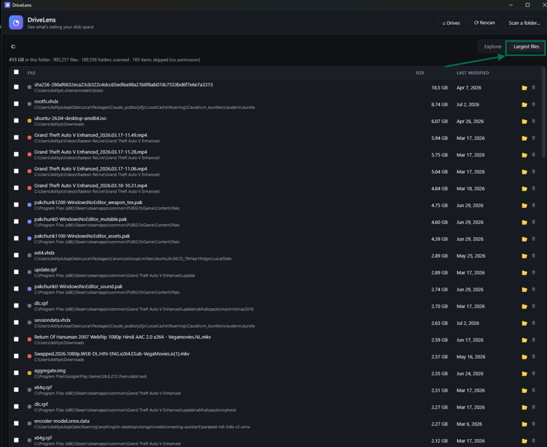Image resolution: width=547 pixels, height=447 pixels.
Task: Select the rootfs.vhdx row checkbox
Action: pos(16,104)
